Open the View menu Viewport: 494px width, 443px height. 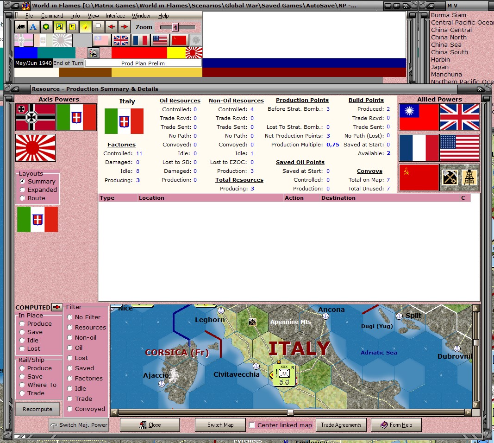pos(93,16)
